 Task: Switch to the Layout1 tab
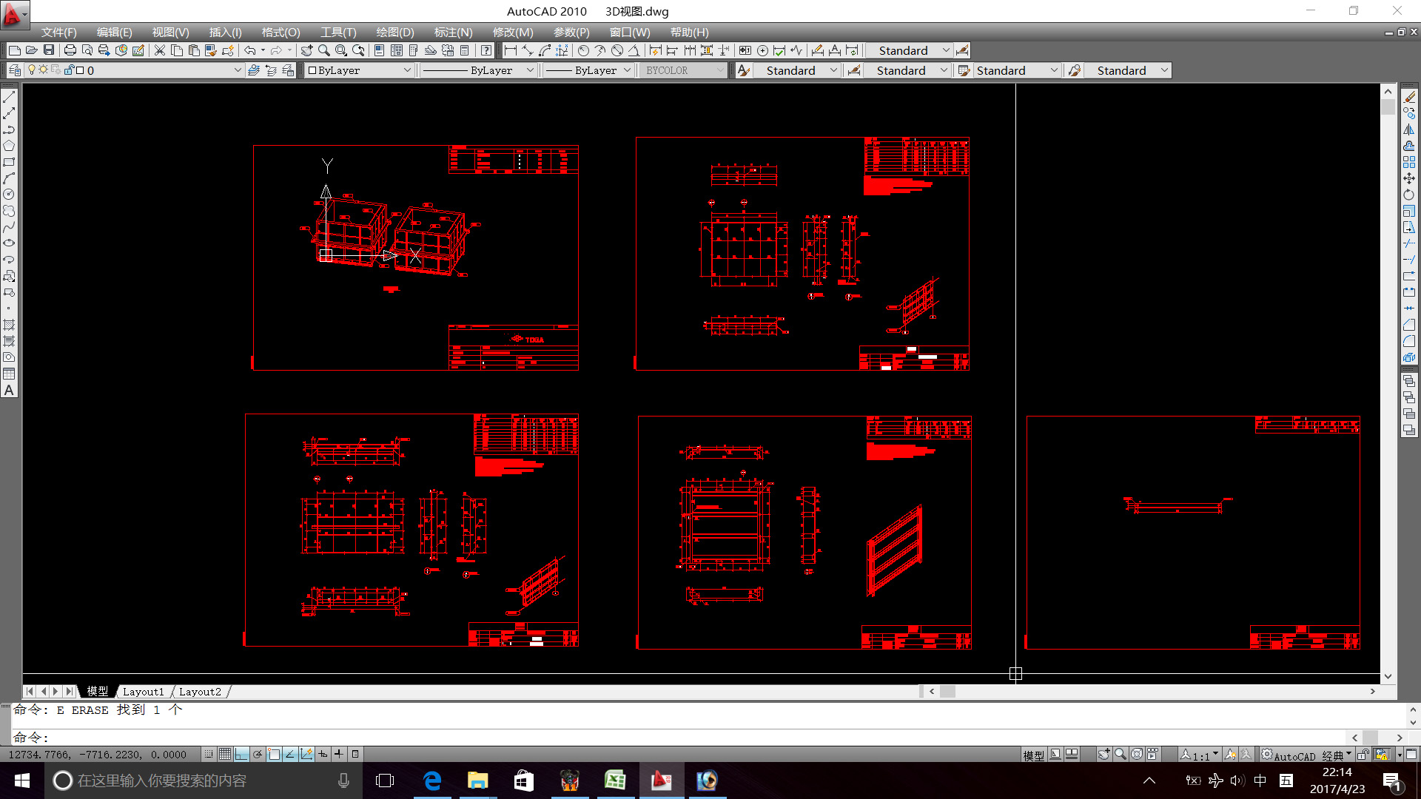[x=143, y=692]
